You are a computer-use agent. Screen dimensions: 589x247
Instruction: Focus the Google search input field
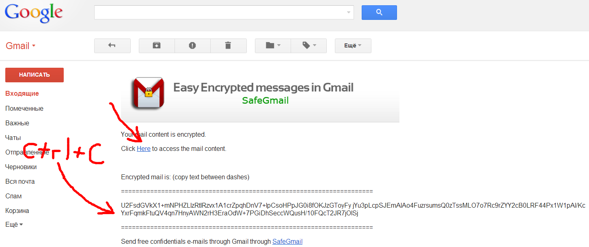click(x=219, y=13)
